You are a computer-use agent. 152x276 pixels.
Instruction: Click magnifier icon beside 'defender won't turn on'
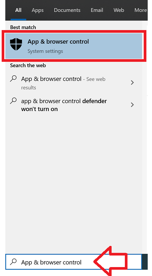tap(13, 101)
